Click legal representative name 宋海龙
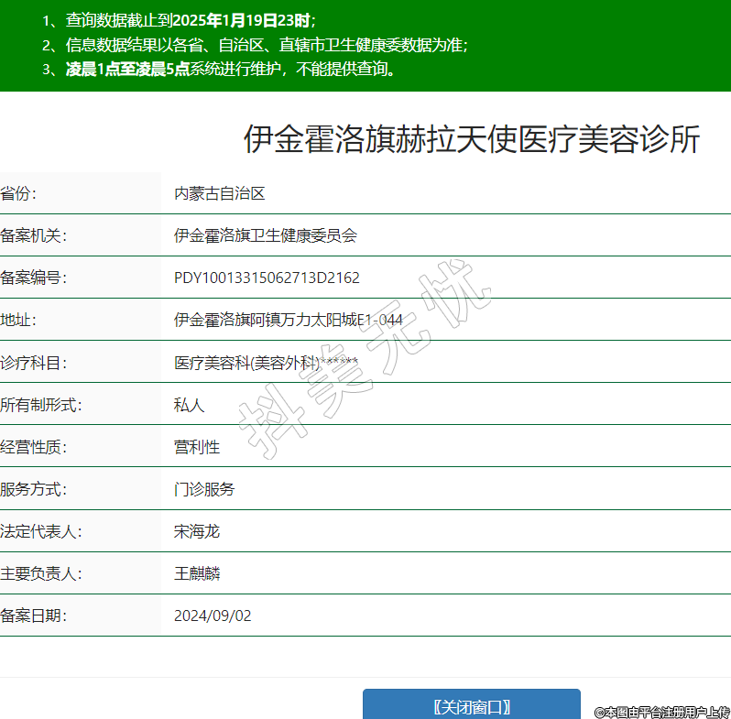Viewport: 731px width, 719px height. point(197,531)
